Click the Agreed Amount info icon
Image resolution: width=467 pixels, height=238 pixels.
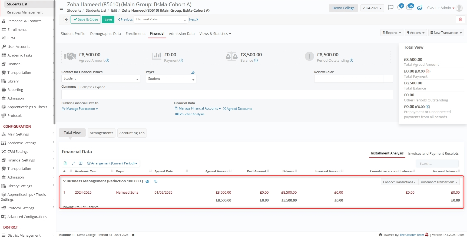107,61
